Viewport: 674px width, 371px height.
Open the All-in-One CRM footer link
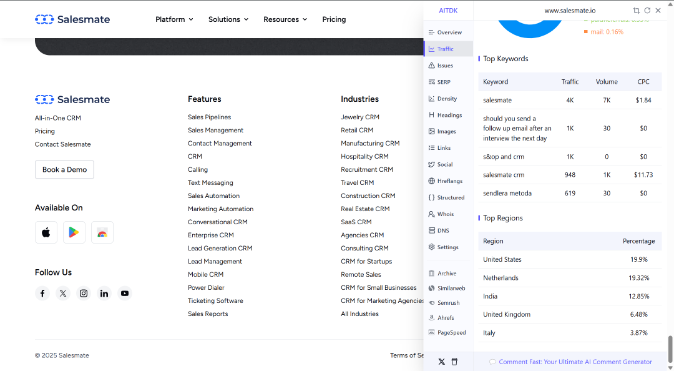coord(57,118)
